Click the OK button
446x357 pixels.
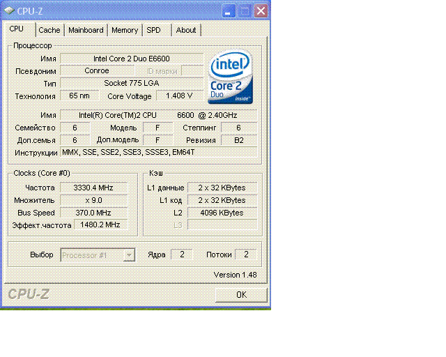241,295
